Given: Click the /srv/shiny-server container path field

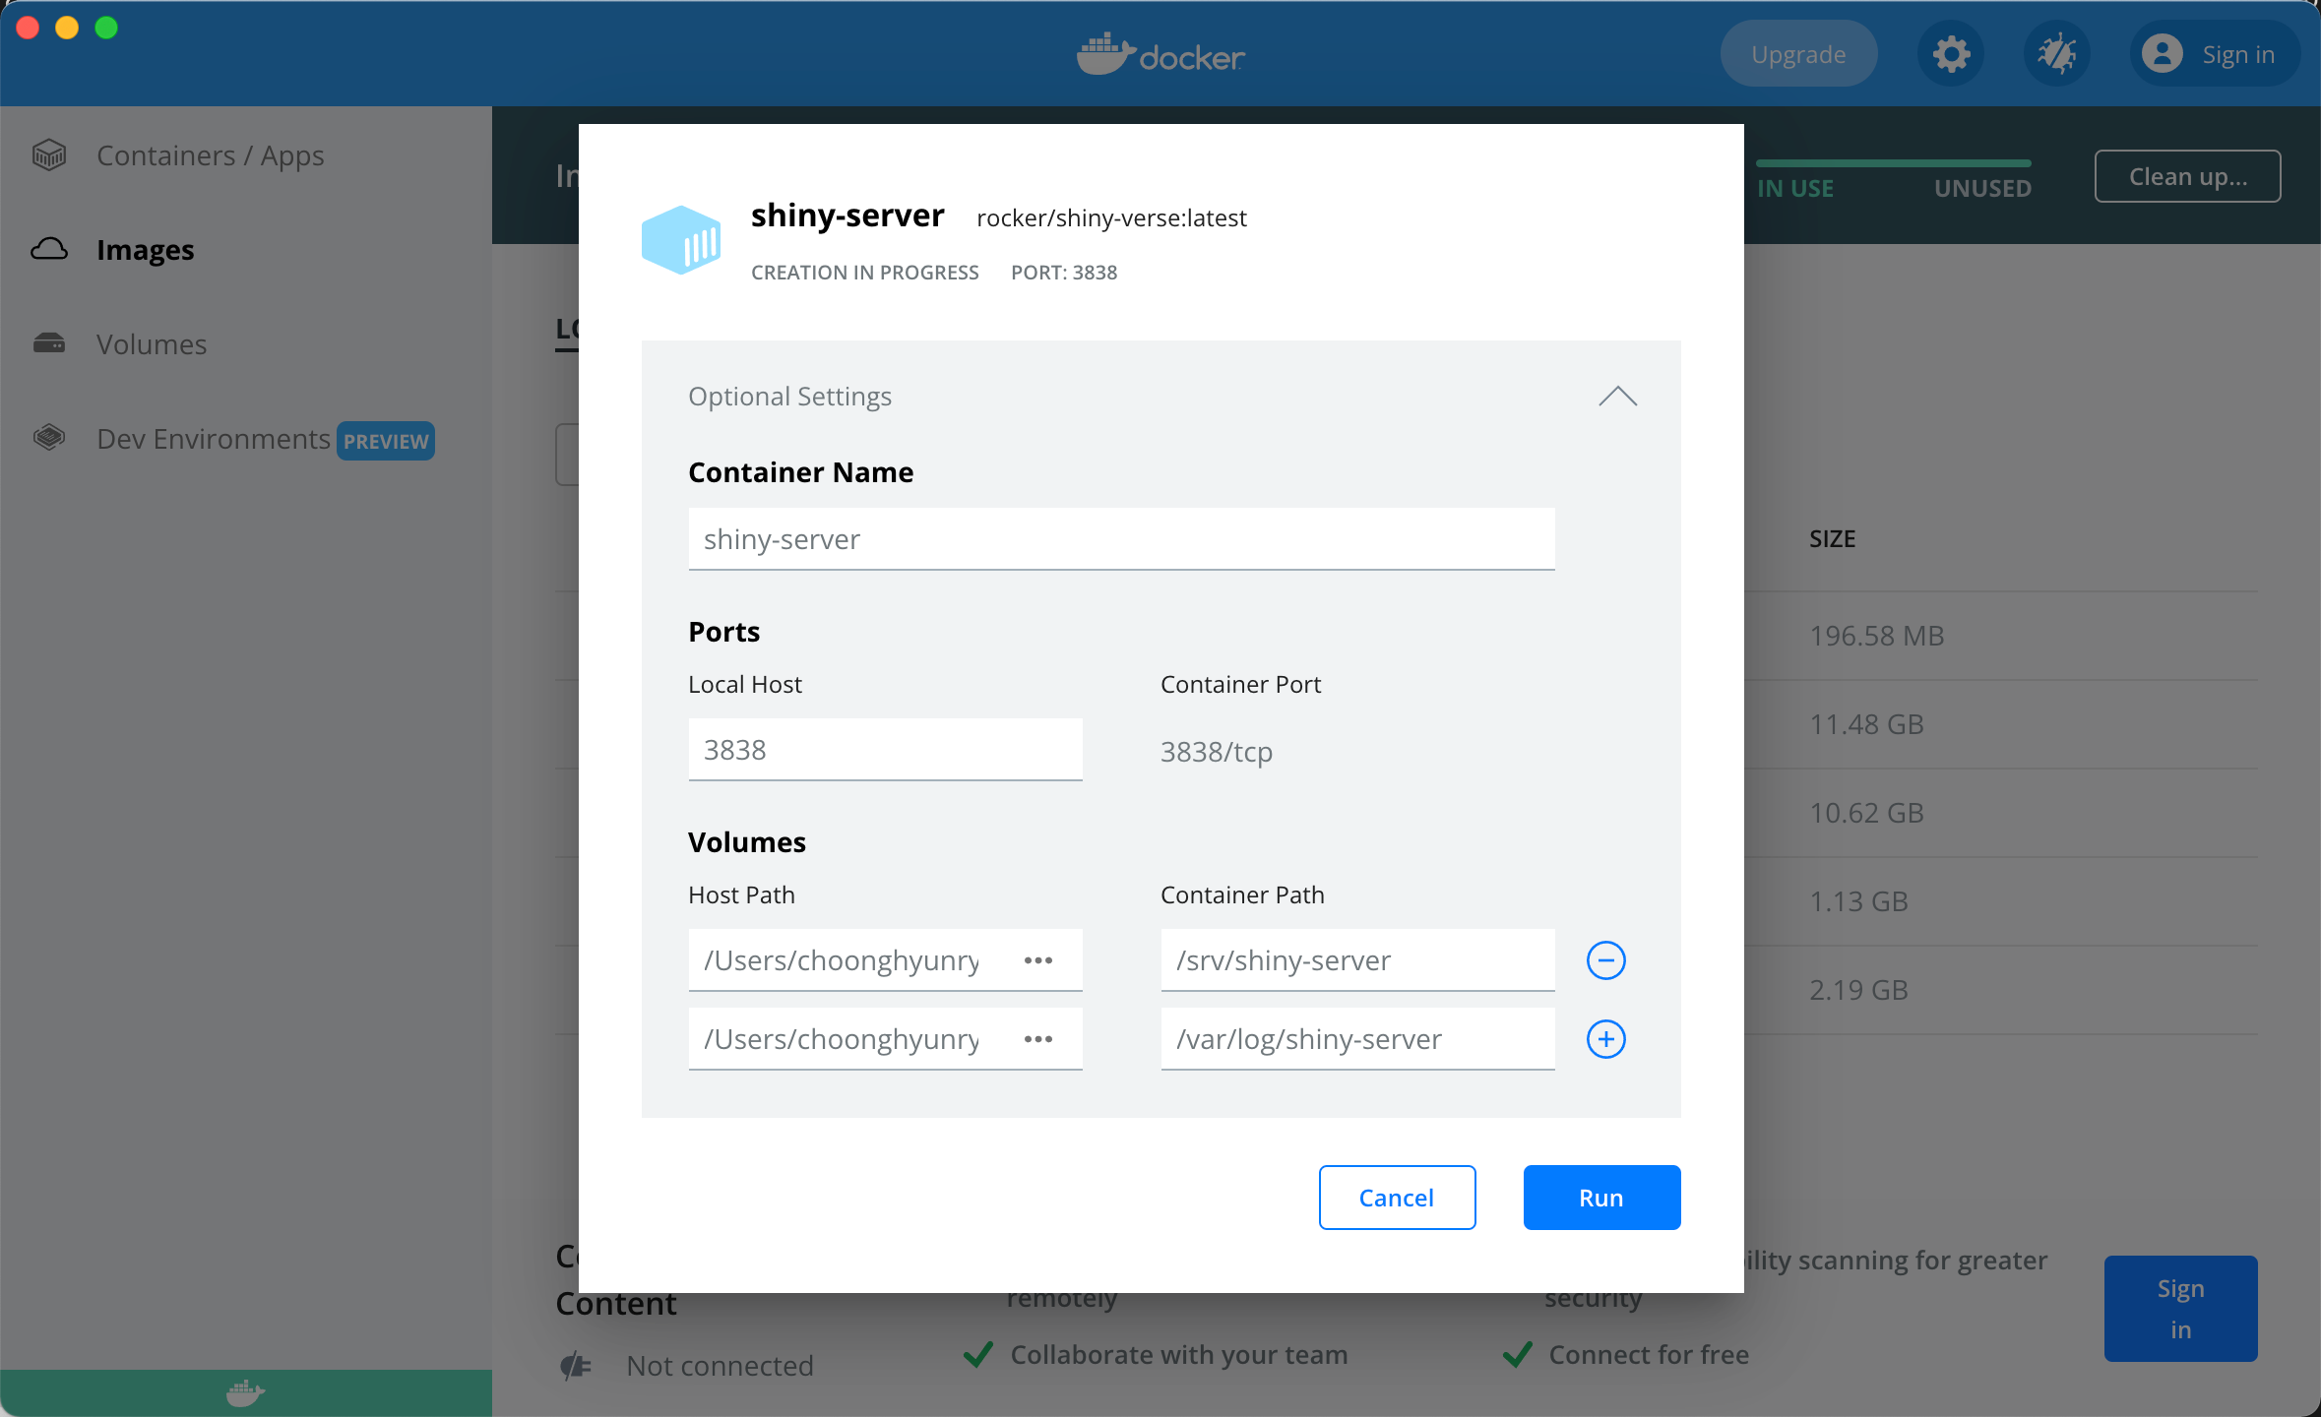Looking at the screenshot, I should point(1357,960).
